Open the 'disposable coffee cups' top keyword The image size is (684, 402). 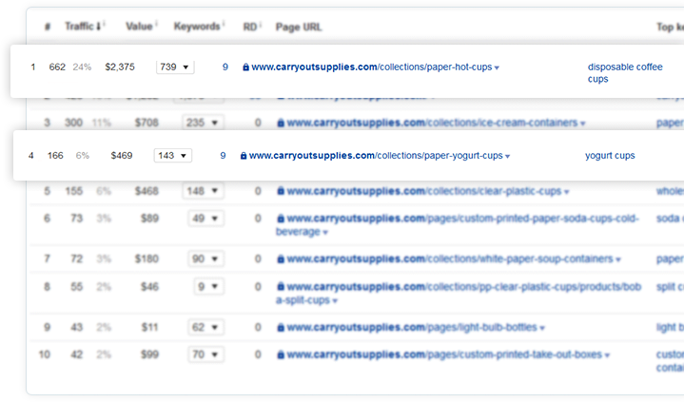(x=625, y=73)
